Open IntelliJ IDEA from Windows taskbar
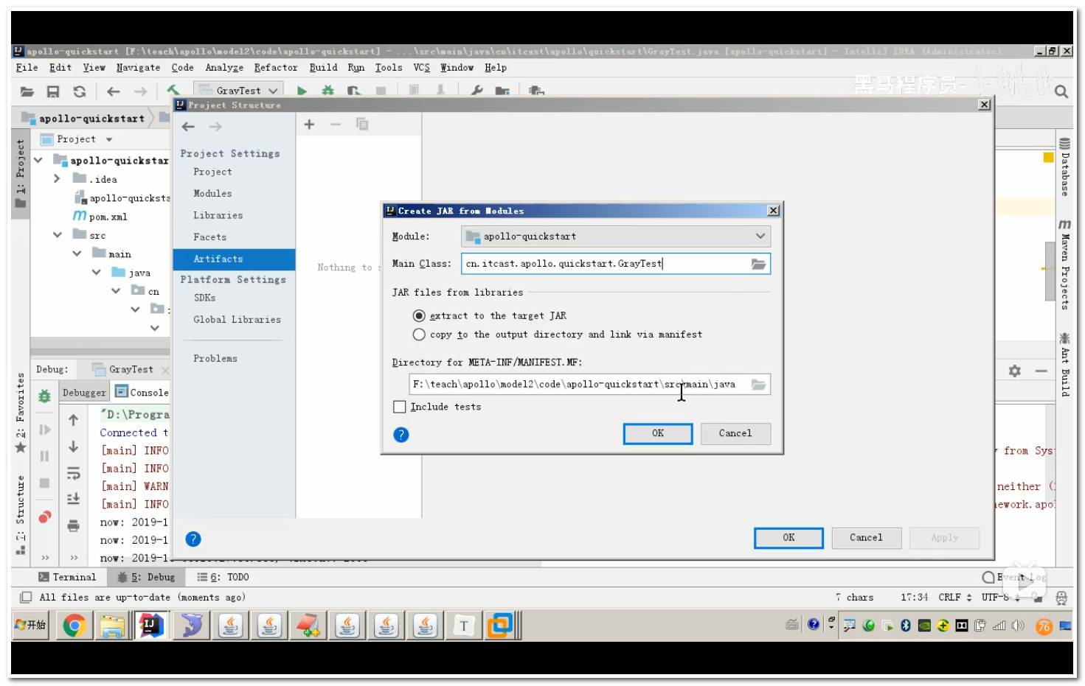1085x686 pixels. (x=150, y=626)
